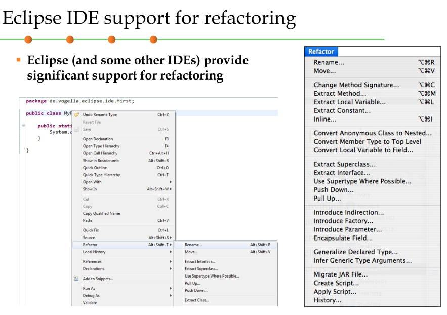447x315 pixels.
Task: Choose Quick Fix entry
Action: (124, 230)
